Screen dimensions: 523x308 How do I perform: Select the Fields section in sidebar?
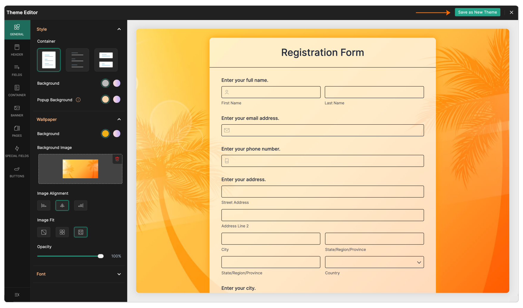point(17,71)
